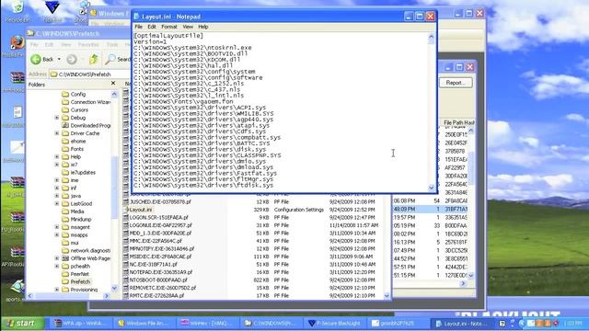
Task: Select the MMC.EXE-22FA564C.pf file icon
Action: coord(126,241)
